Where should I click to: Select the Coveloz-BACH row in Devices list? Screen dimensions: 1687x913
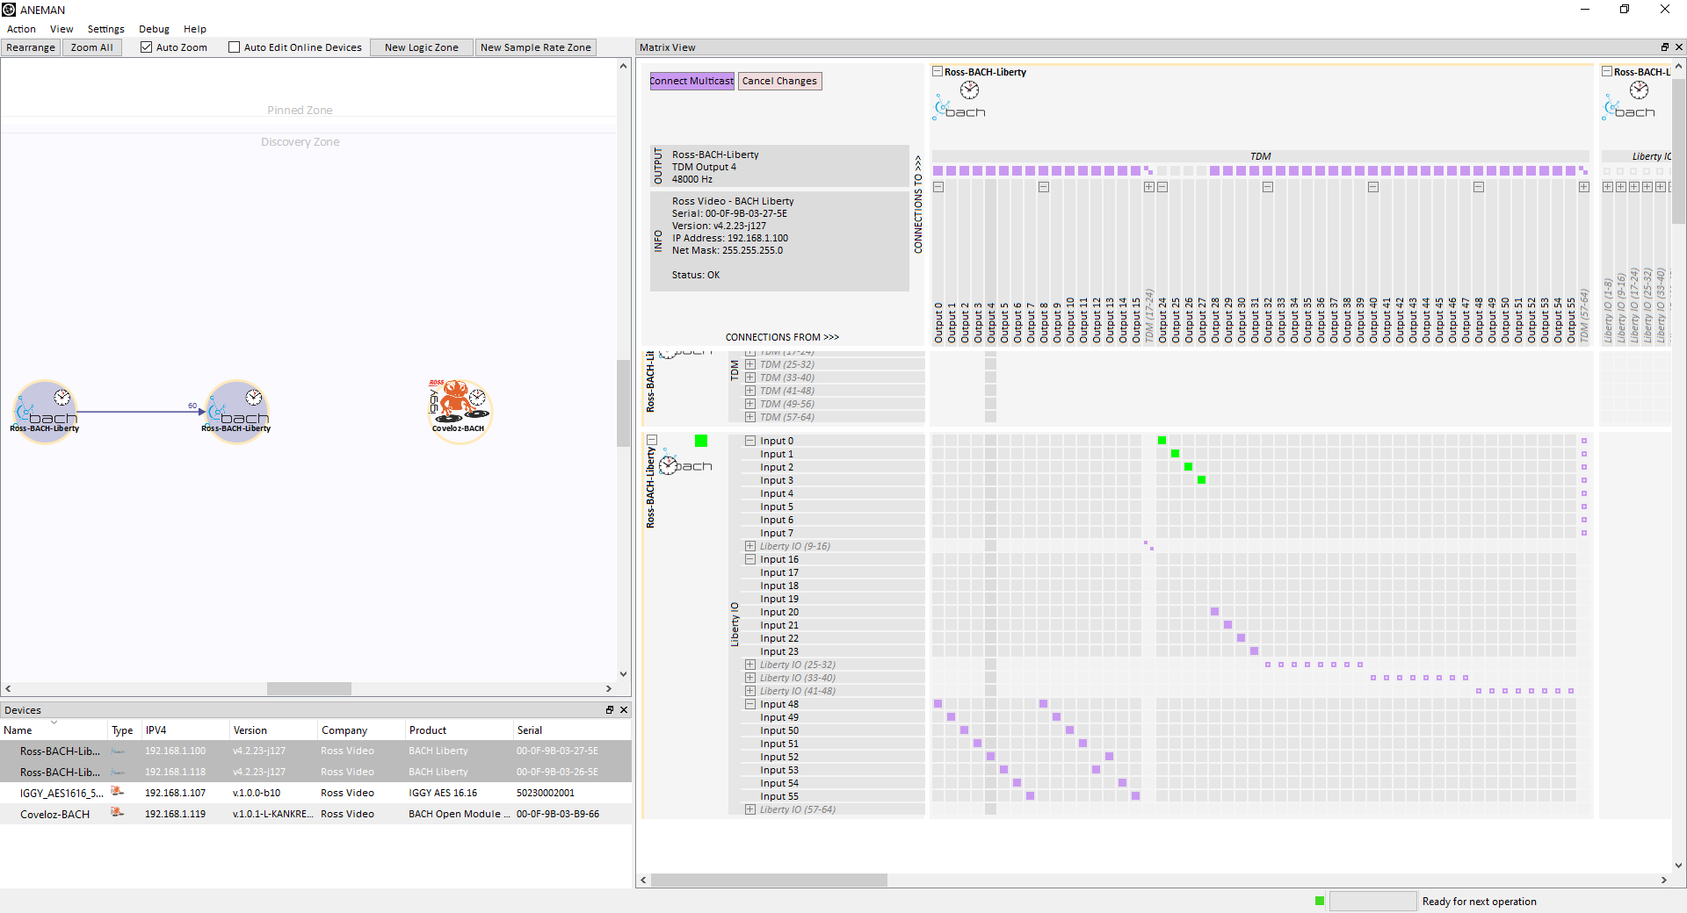[x=315, y=814]
